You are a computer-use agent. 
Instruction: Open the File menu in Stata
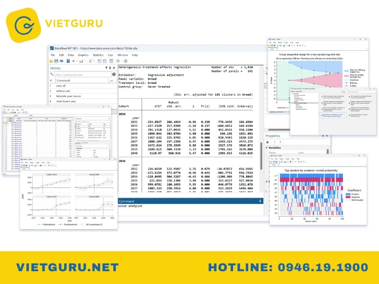coord(53,55)
